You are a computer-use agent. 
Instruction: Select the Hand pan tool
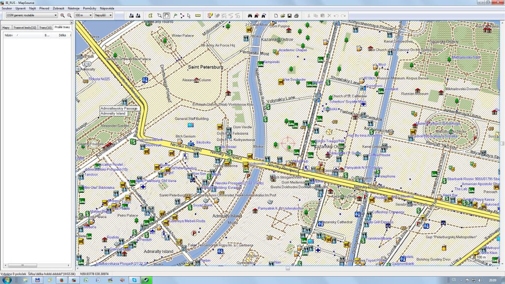click(x=167, y=15)
